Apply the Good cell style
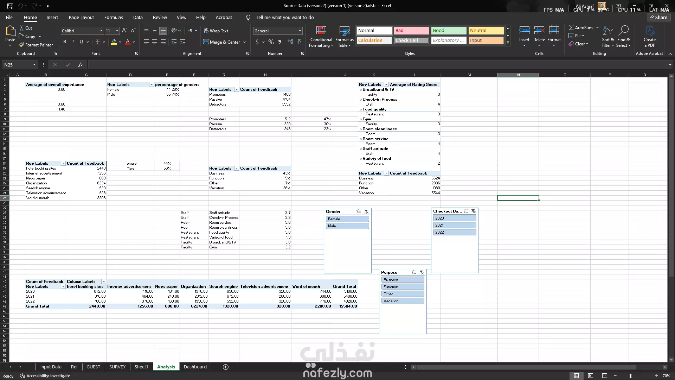 point(448,31)
